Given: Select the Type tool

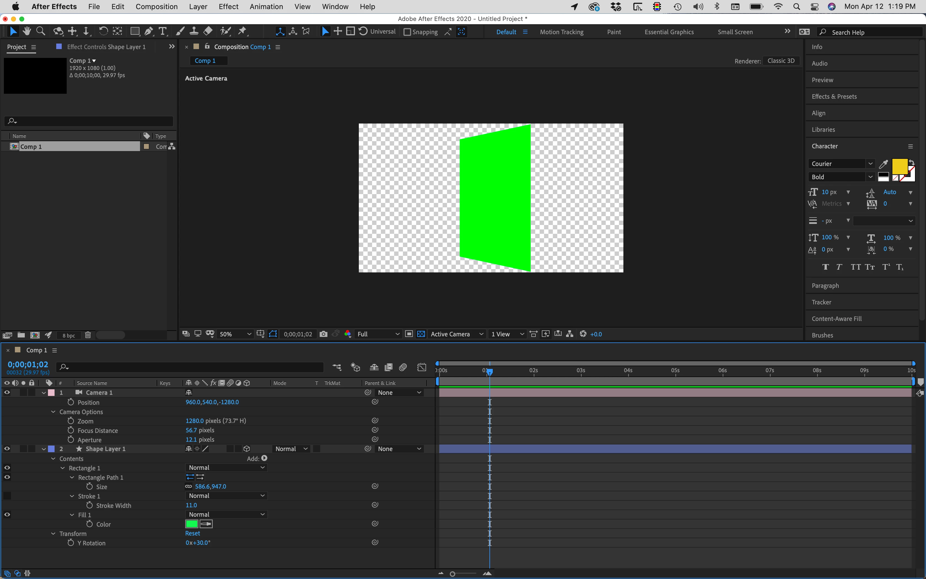Looking at the screenshot, I should [163, 31].
